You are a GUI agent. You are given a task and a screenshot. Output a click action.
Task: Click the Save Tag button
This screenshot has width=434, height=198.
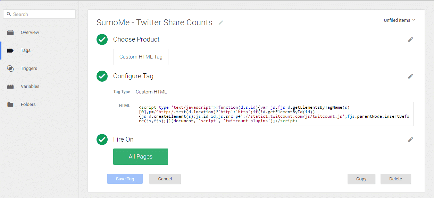125,179
